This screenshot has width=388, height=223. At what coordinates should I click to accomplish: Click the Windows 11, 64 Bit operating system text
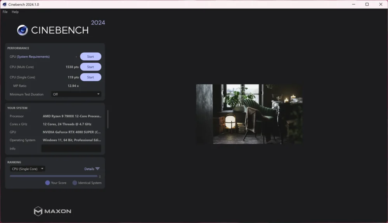(x=72, y=140)
